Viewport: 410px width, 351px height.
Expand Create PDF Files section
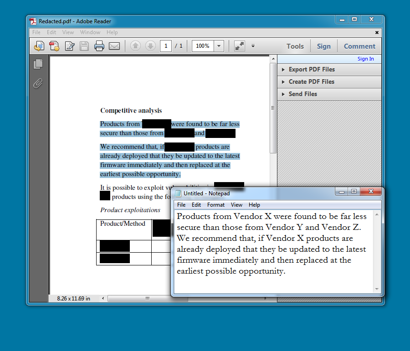[x=329, y=82]
